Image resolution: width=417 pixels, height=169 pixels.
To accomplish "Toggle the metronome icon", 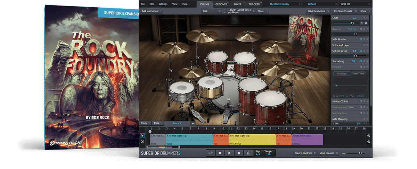I will click(x=248, y=153).
